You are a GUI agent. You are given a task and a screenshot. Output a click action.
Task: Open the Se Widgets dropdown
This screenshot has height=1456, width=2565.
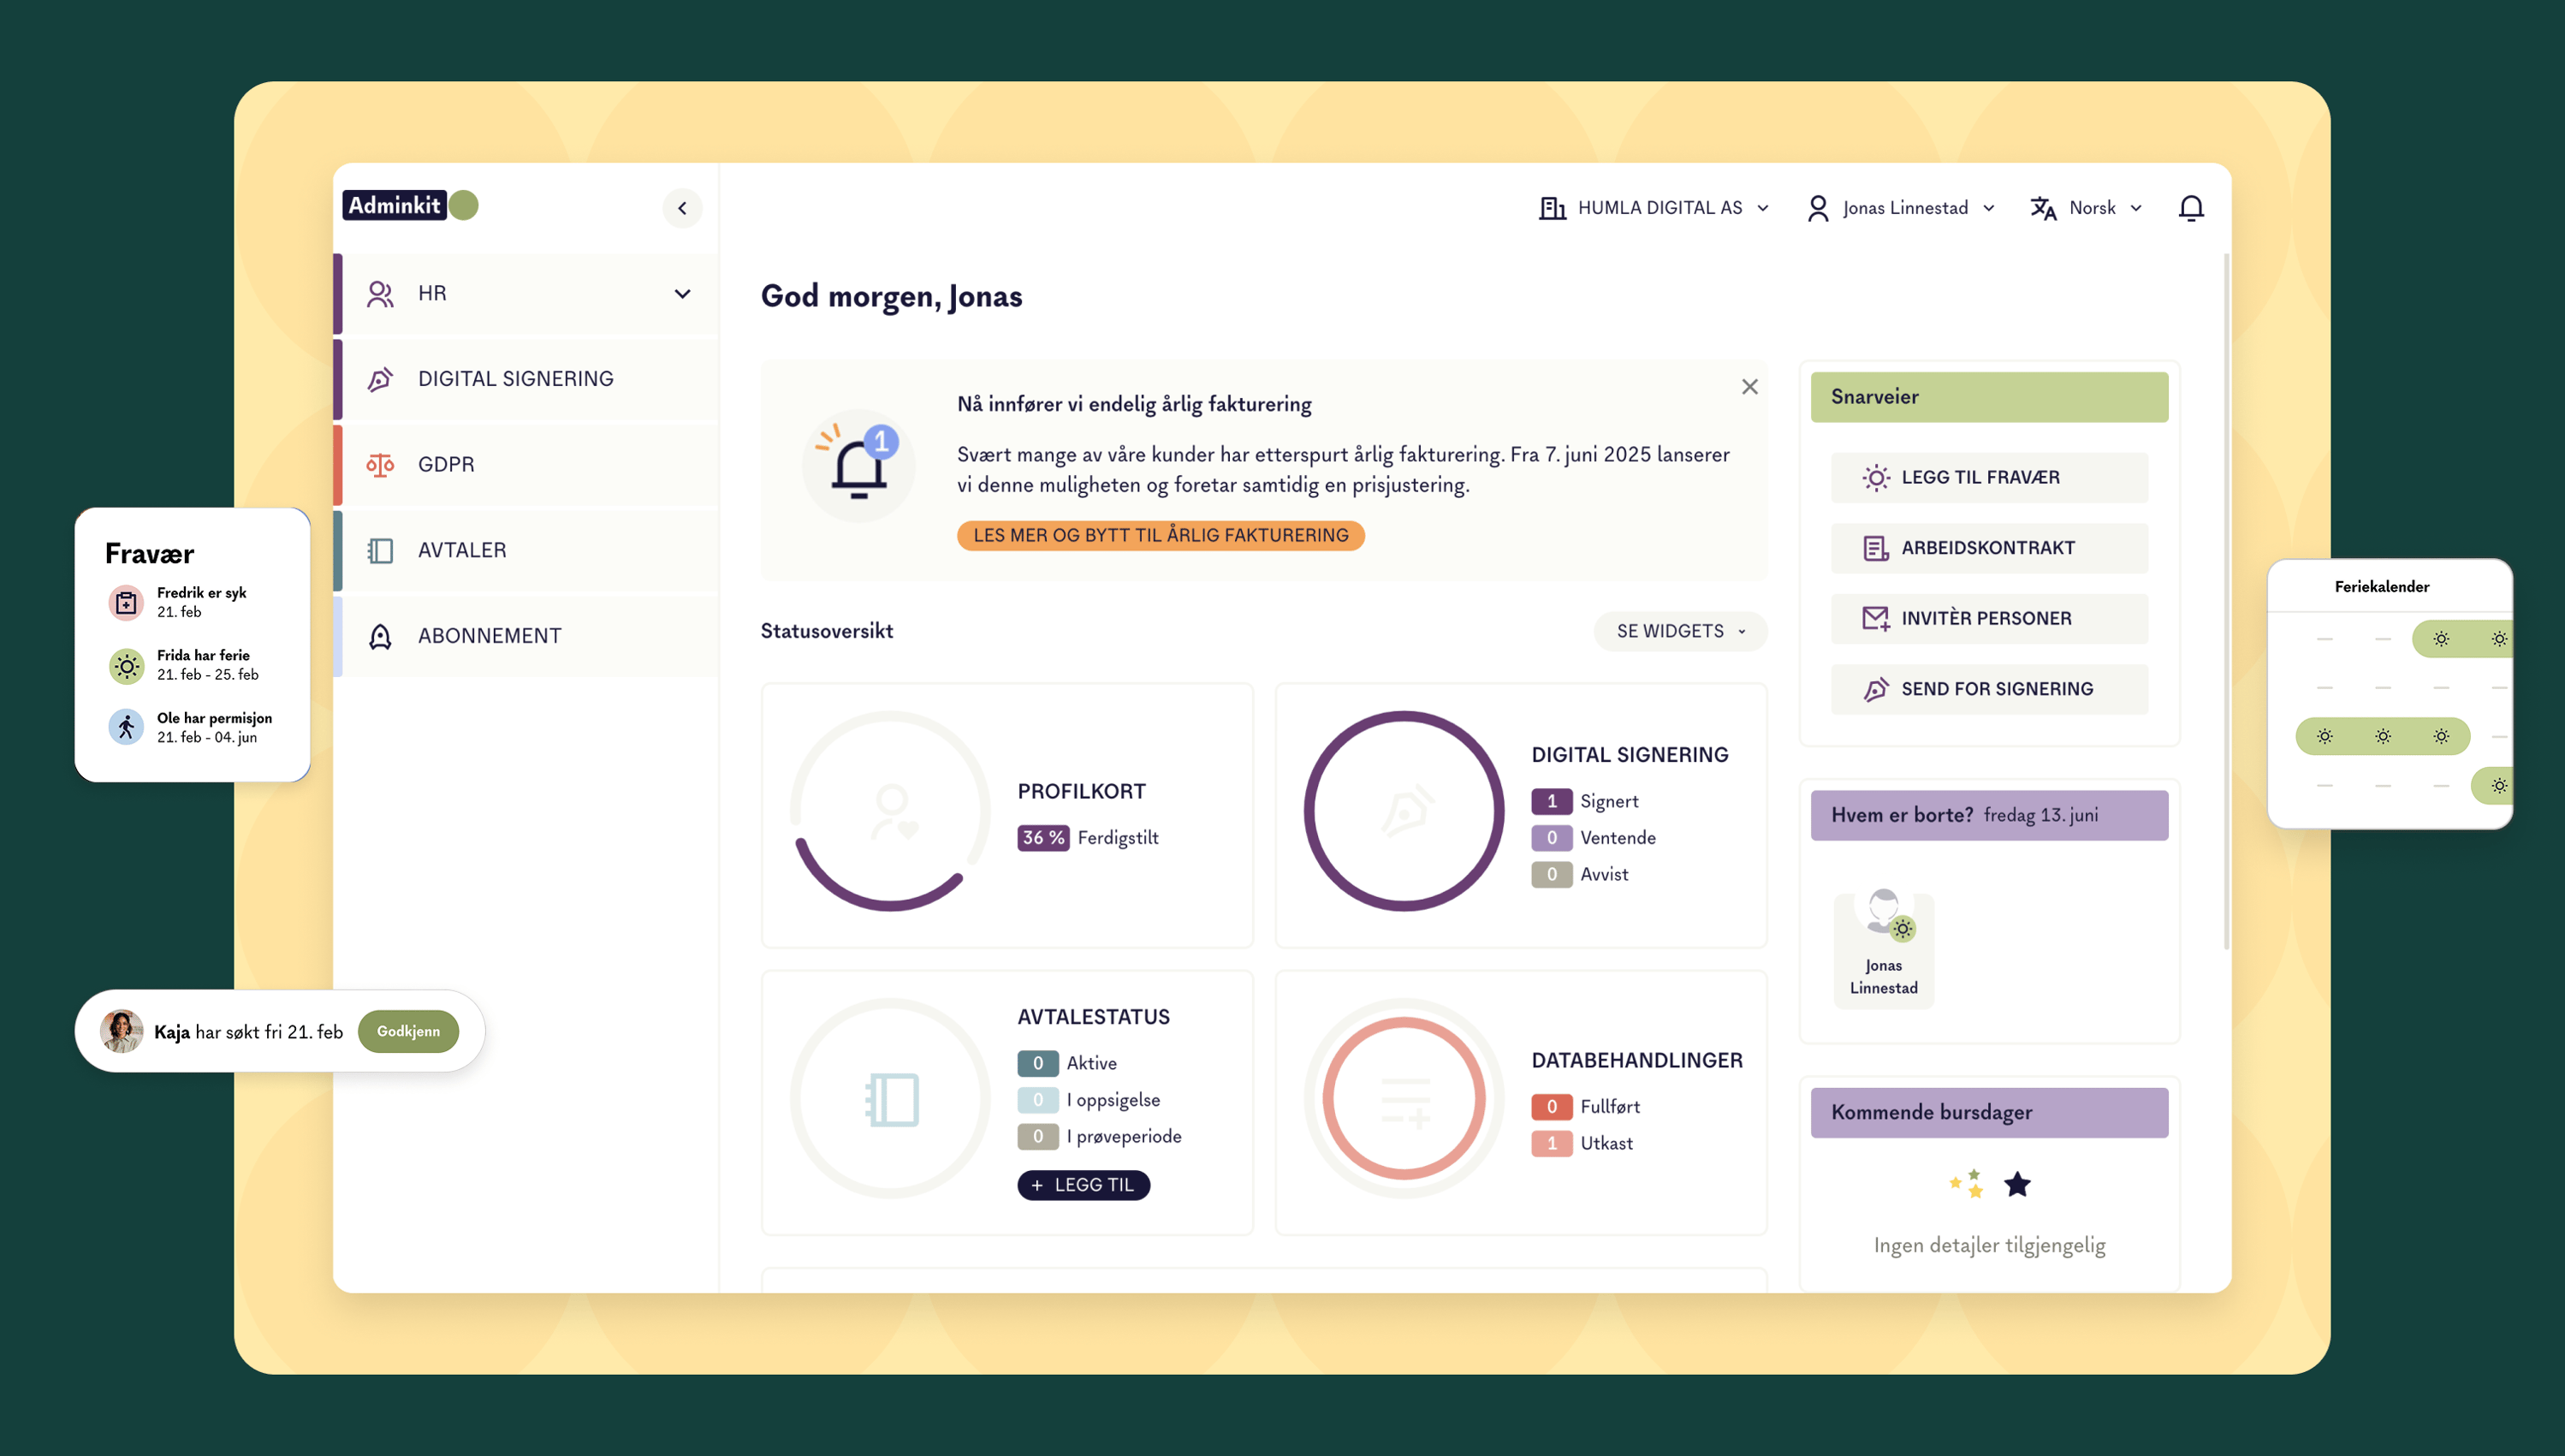(x=1678, y=631)
